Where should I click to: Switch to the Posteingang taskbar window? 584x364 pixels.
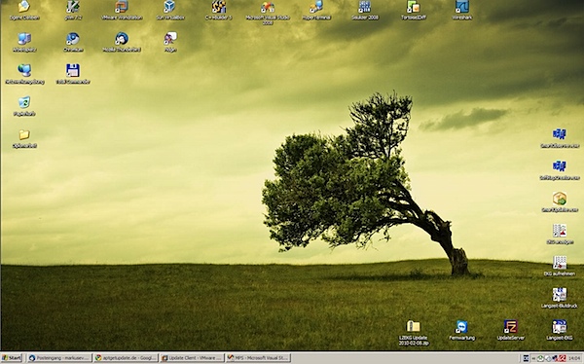[59, 358]
